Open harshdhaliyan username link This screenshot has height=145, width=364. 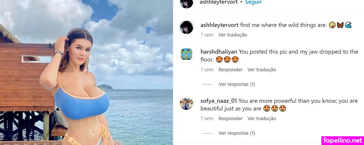click(219, 52)
